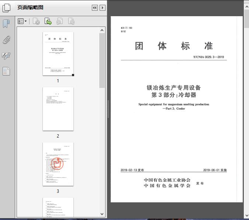Image resolution: width=249 pixels, height=220 pixels.
Task: Click the panel splitter grip handle
Action: (x=108, y=109)
